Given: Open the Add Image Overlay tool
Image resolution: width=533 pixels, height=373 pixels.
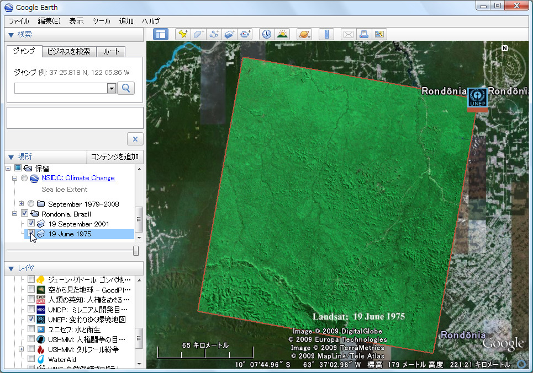Looking at the screenshot, I should [x=229, y=34].
